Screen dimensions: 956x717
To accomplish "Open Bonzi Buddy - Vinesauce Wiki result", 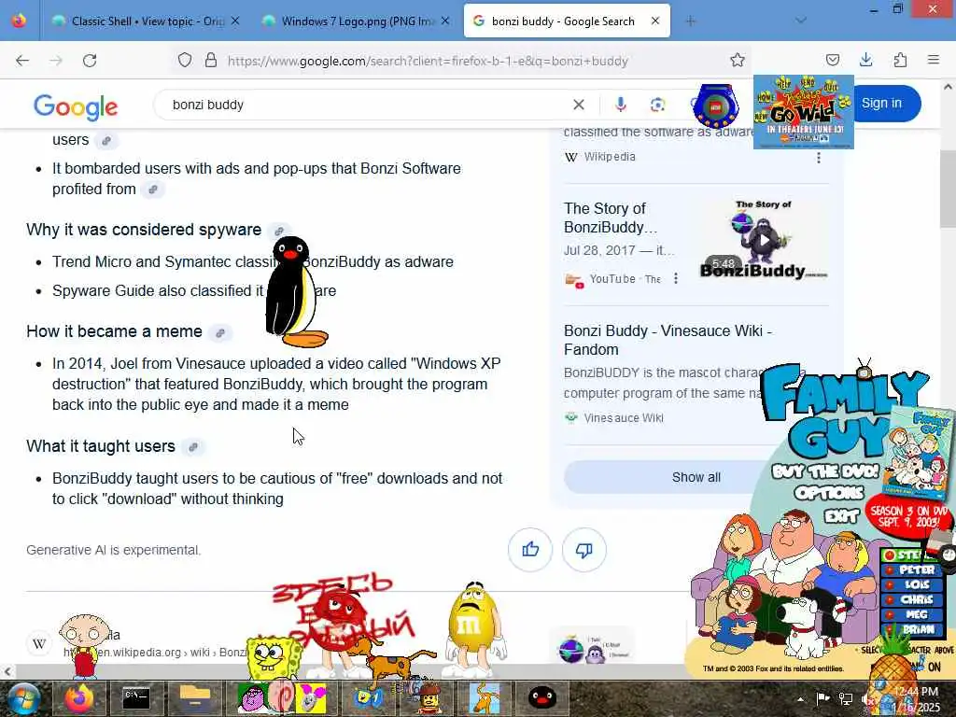I will pyautogui.click(x=668, y=340).
